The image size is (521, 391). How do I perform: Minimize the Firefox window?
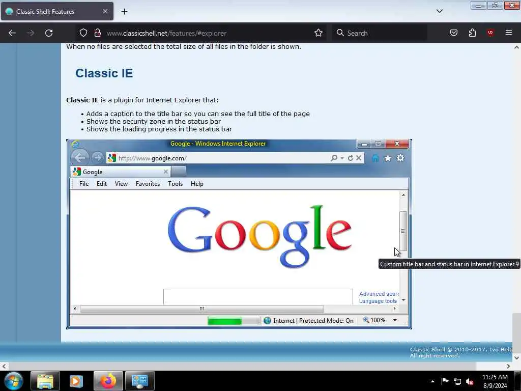coord(478,6)
